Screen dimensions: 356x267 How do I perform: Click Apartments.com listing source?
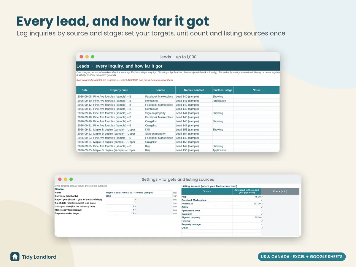click(207, 211)
